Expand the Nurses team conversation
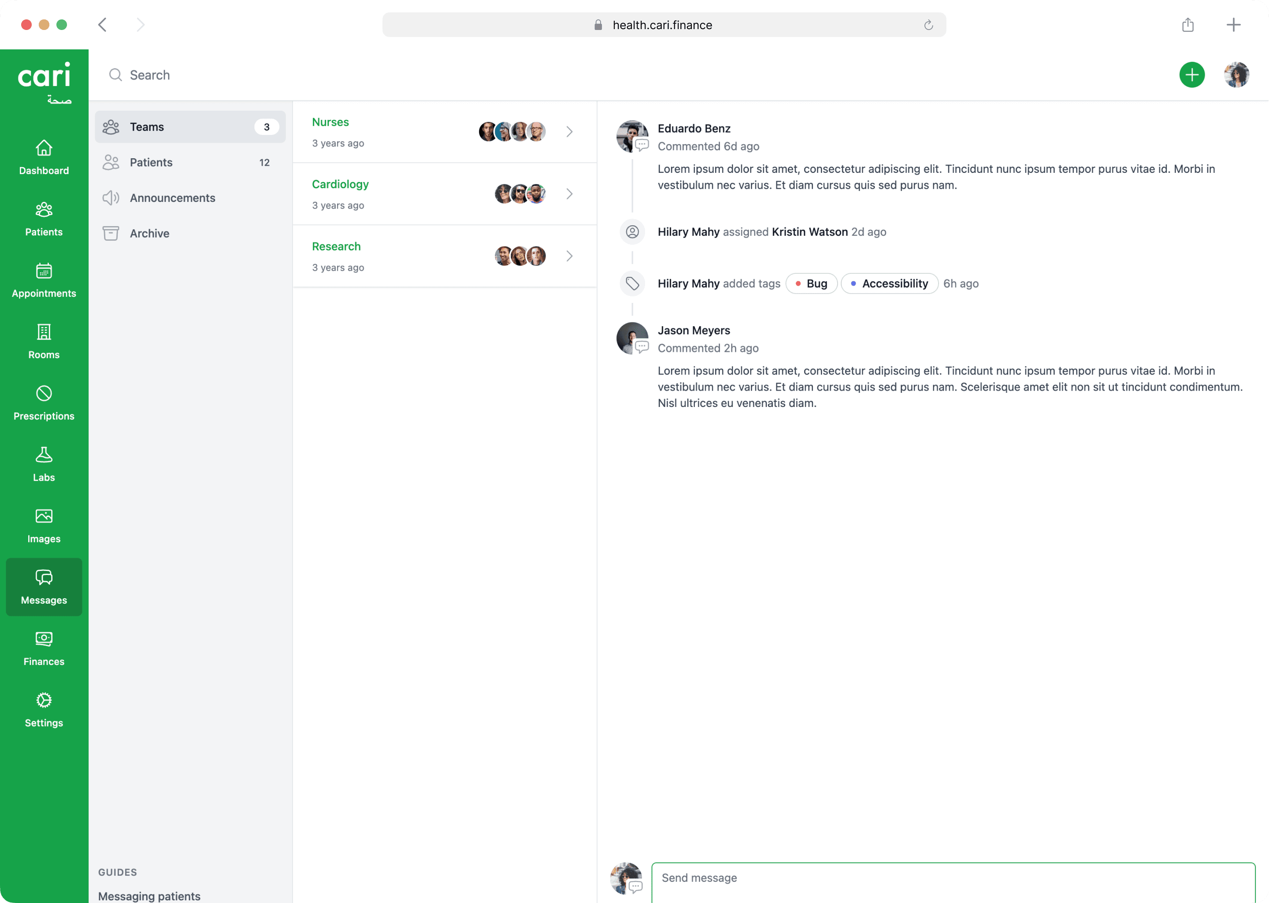This screenshot has width=1269, height=903. point(568,131)
